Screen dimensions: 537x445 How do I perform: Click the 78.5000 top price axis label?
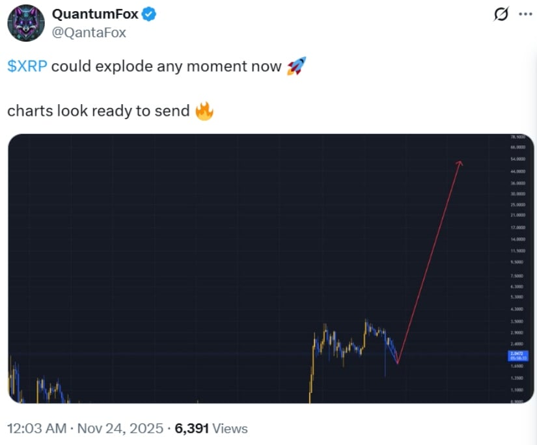(x=518, y=137)
